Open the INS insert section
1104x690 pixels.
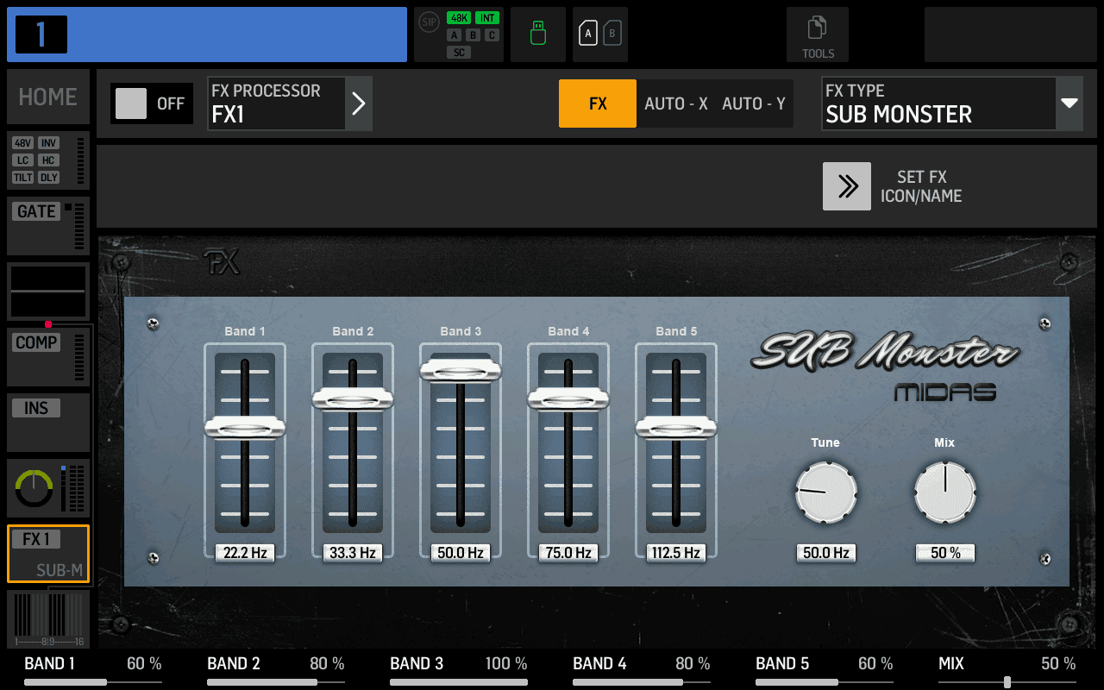click(x=48, y=423)
